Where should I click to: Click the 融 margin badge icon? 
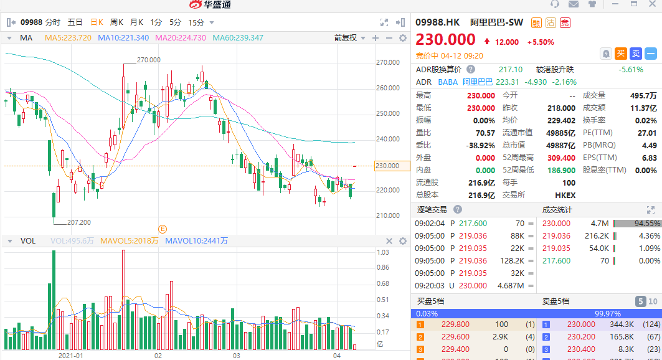pyautogui.click(x=536, y=23)
